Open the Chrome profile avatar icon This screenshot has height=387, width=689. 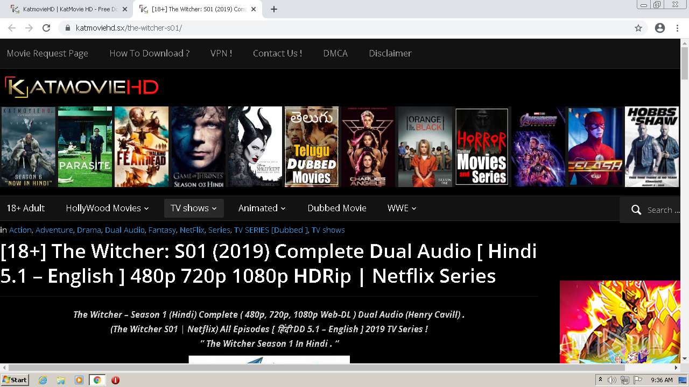[x=660, y=28]
